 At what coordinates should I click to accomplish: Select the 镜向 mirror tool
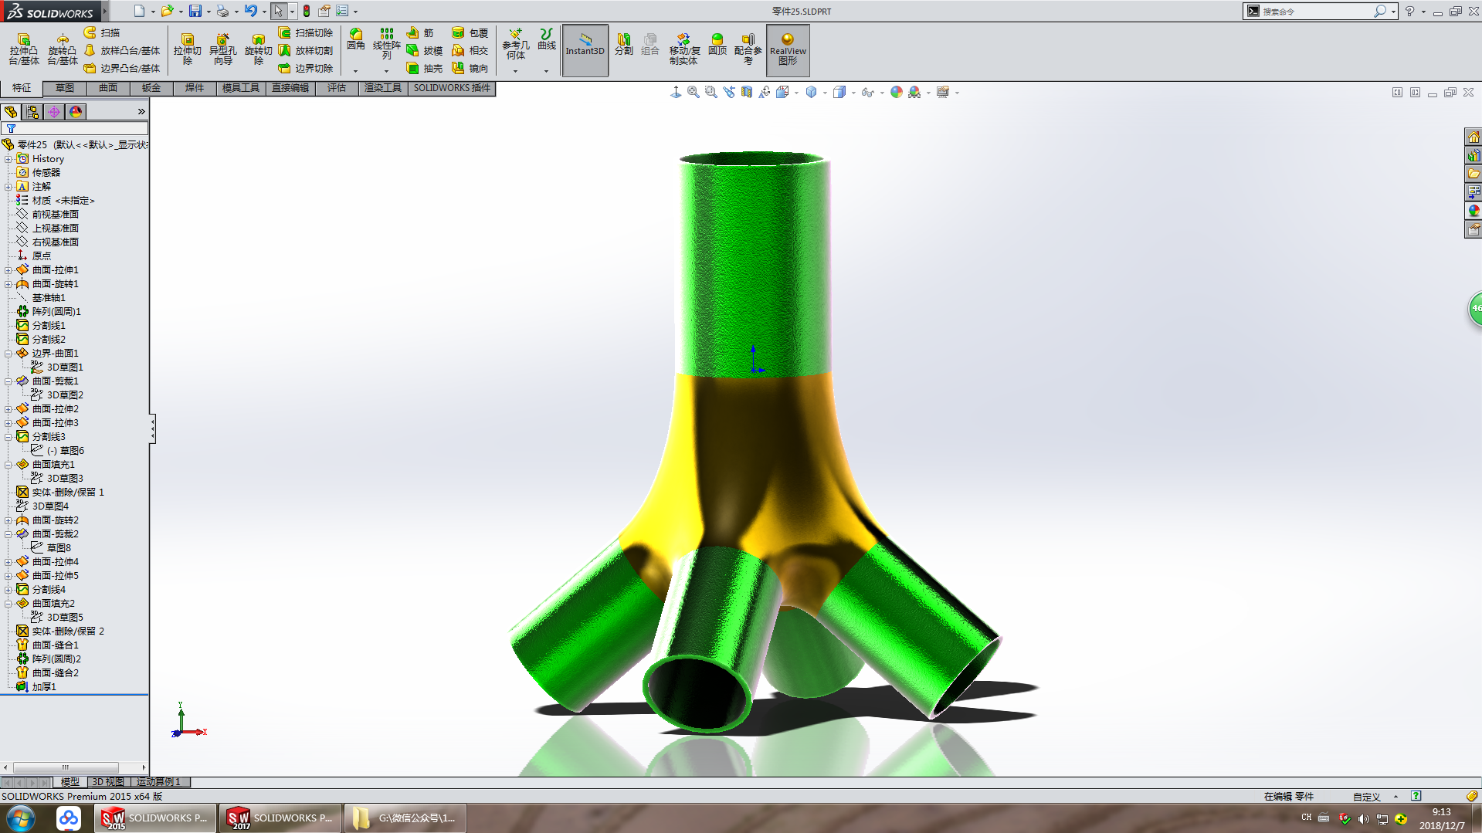pos(470,68)
